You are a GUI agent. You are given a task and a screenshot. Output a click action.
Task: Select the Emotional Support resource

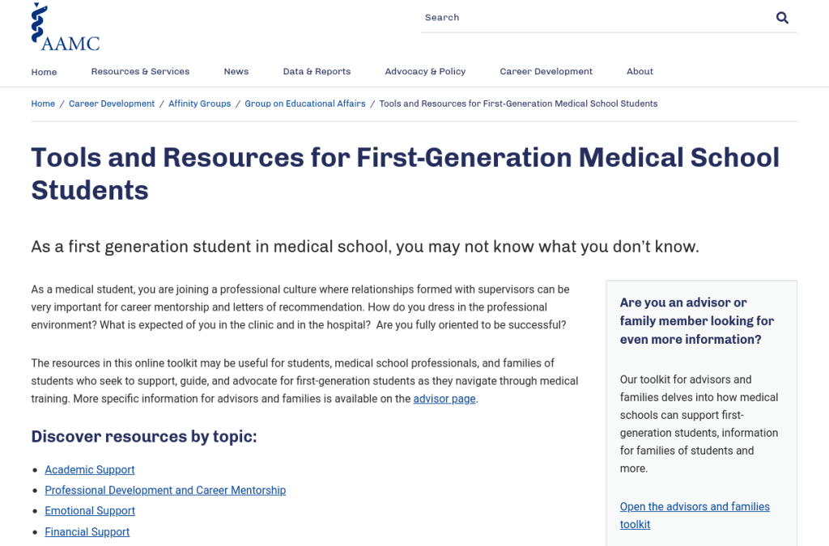click(x=89, y=510)
